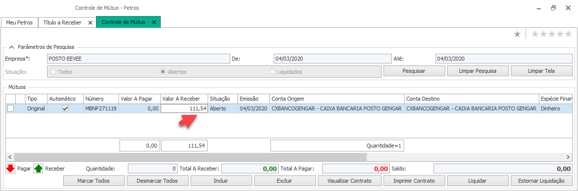Collapse the Parâmetros de Pesquisa section

[11, 47]
